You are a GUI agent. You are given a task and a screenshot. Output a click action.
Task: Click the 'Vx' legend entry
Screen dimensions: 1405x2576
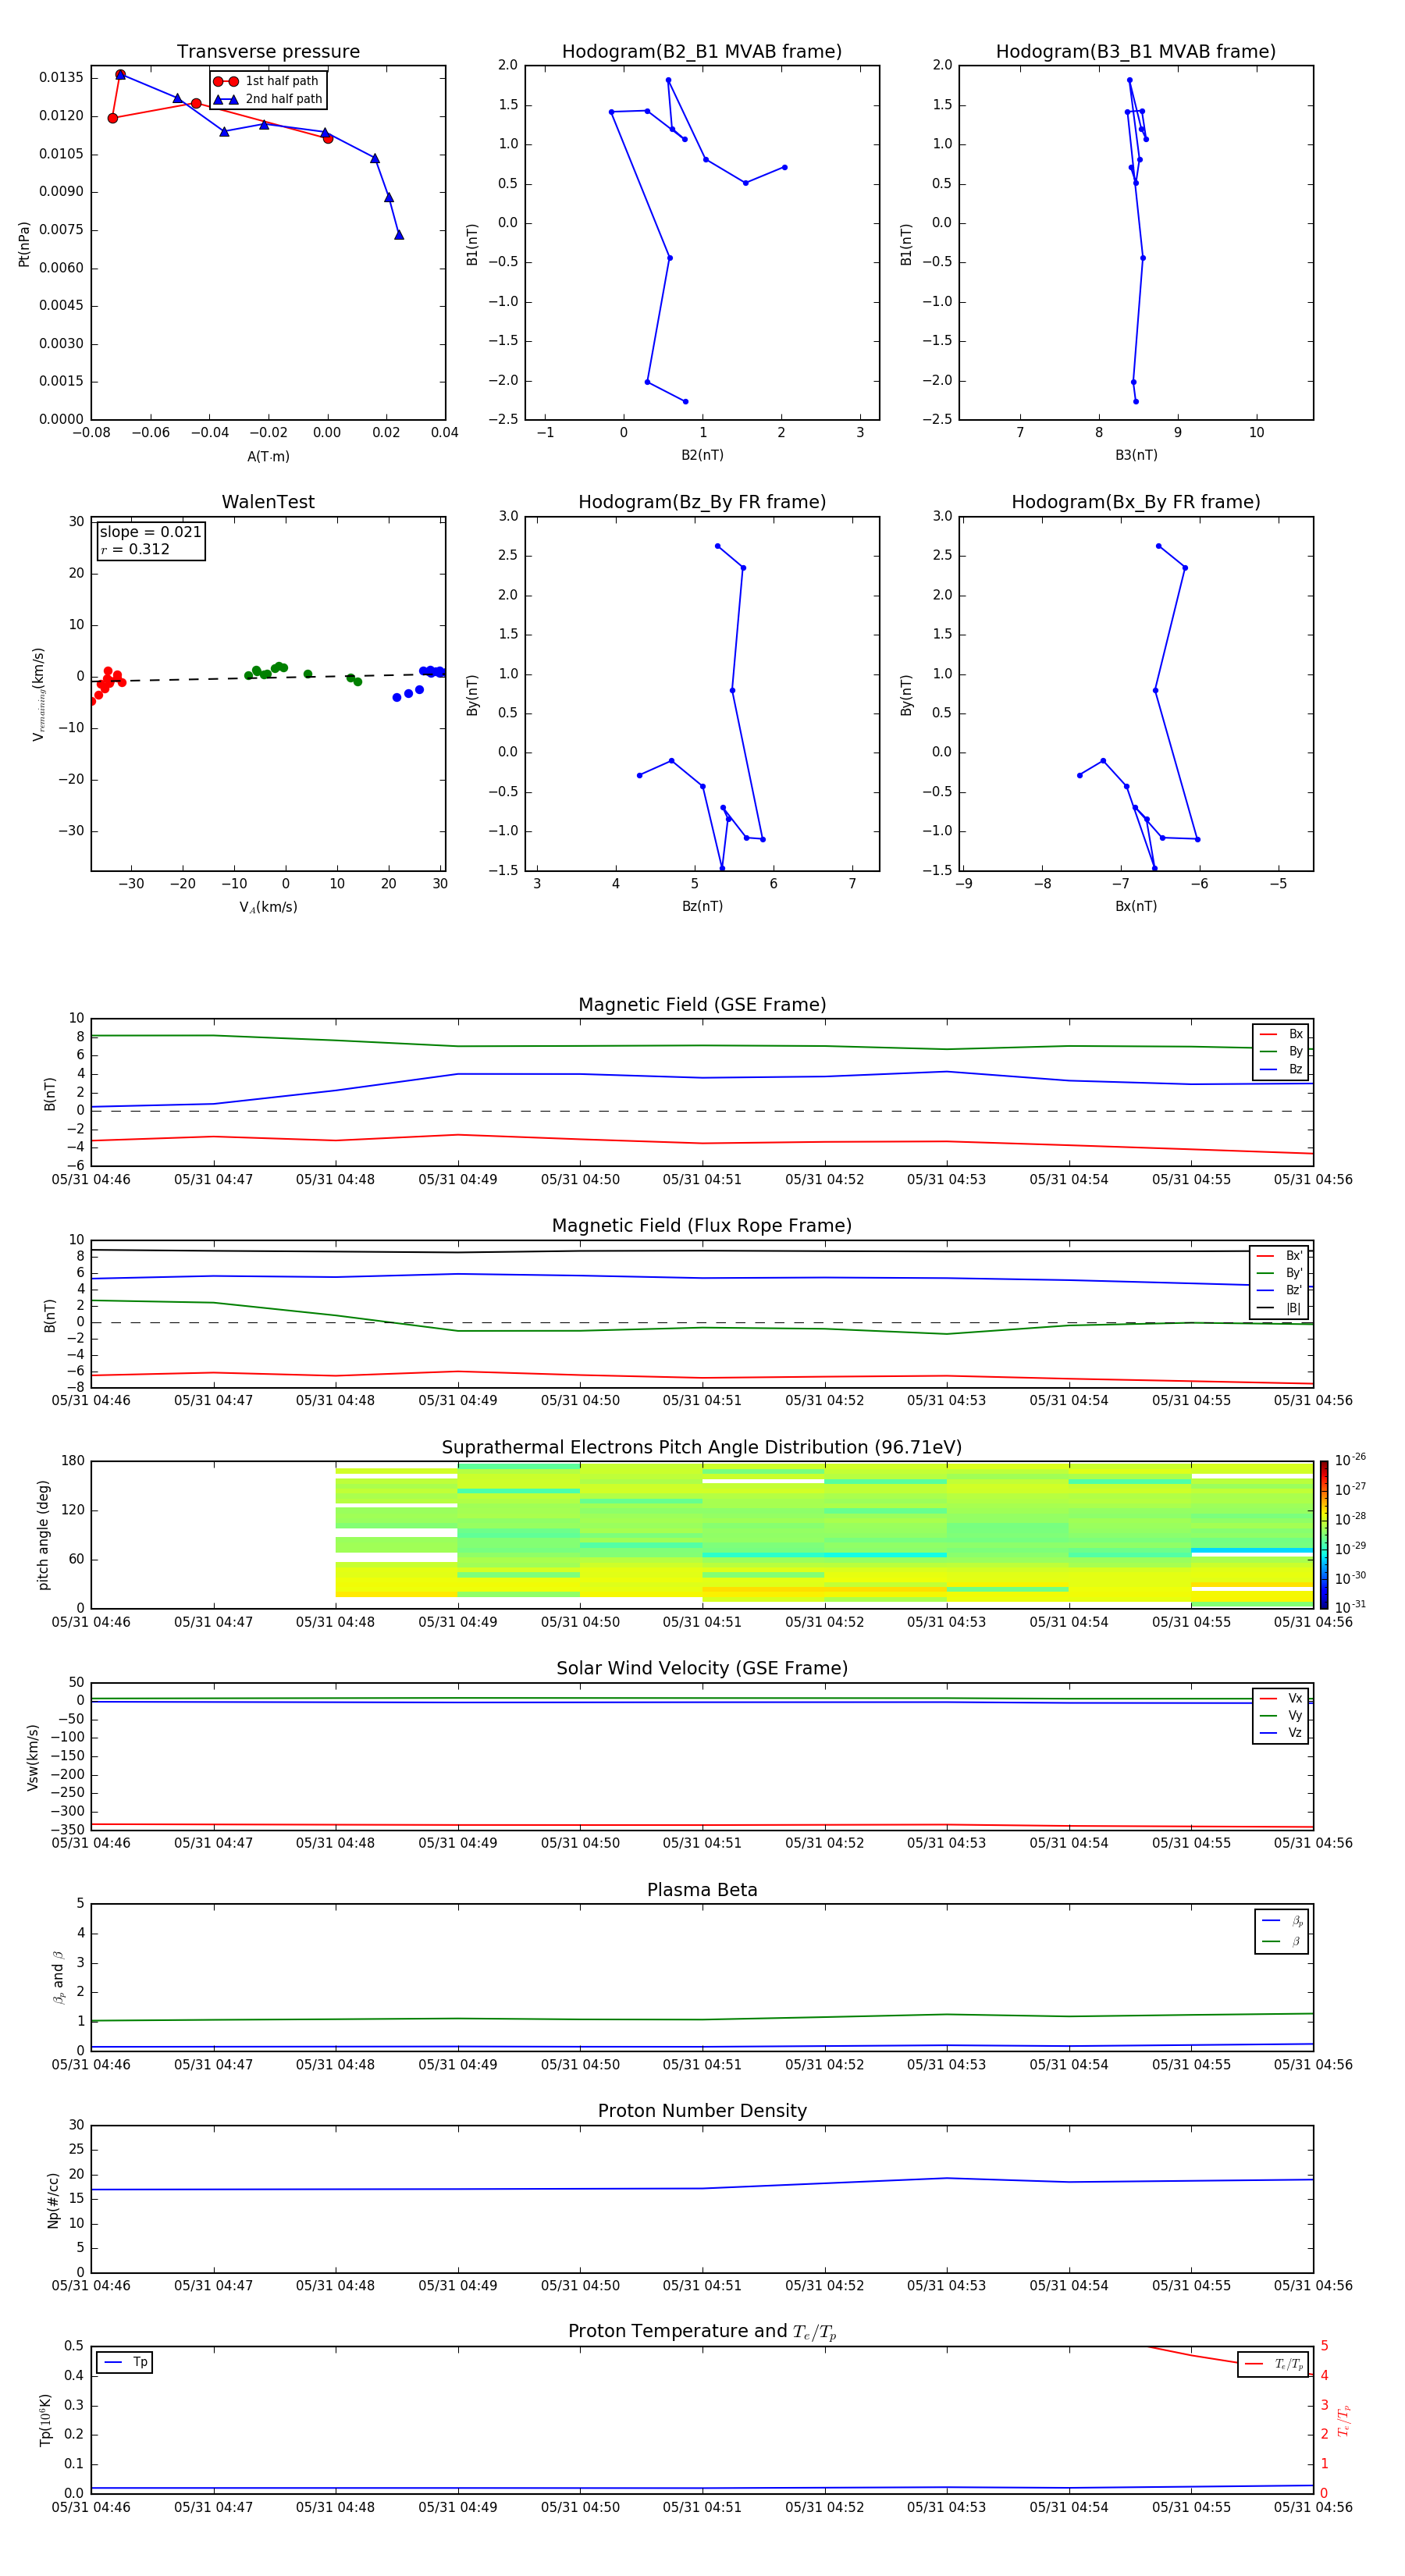[1281, 1698]
